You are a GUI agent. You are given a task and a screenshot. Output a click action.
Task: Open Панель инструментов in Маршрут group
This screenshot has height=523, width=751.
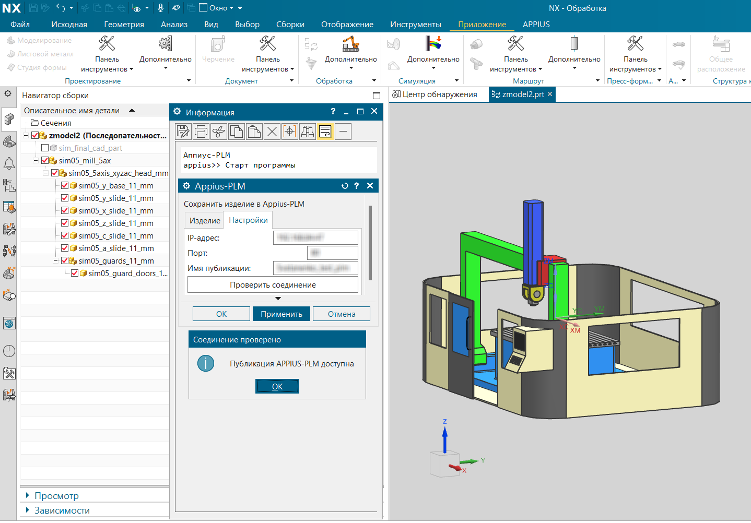pos(516,54)
